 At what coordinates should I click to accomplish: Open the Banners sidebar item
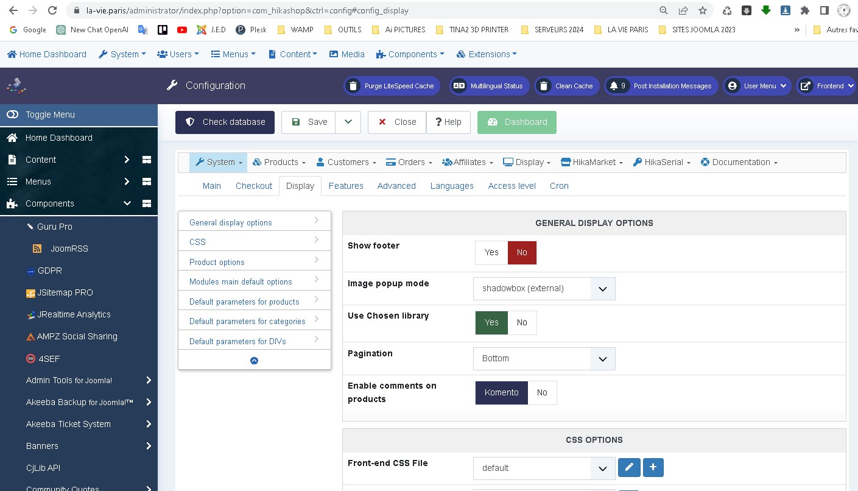pyautogui.click(x=42, y=446)
